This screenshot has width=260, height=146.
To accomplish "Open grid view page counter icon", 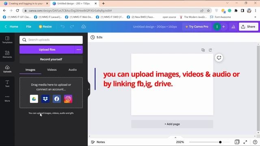I will (237, 142).
